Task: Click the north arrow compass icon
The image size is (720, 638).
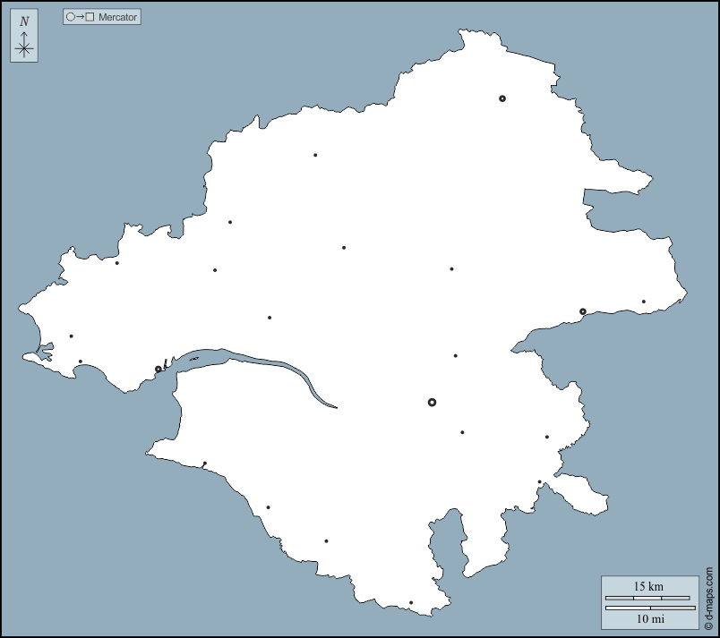Action: pyautogui.click(x=24, y=47)
